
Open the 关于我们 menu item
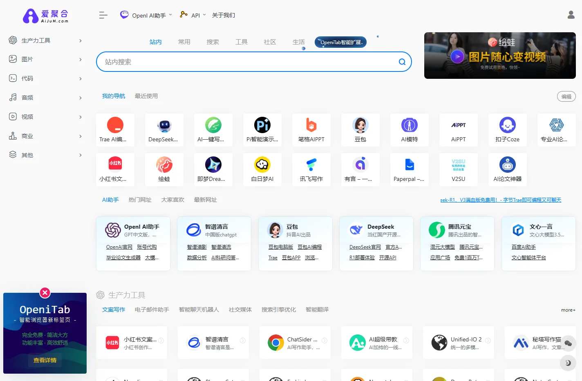pyautogui.click(x=224, y=15)
